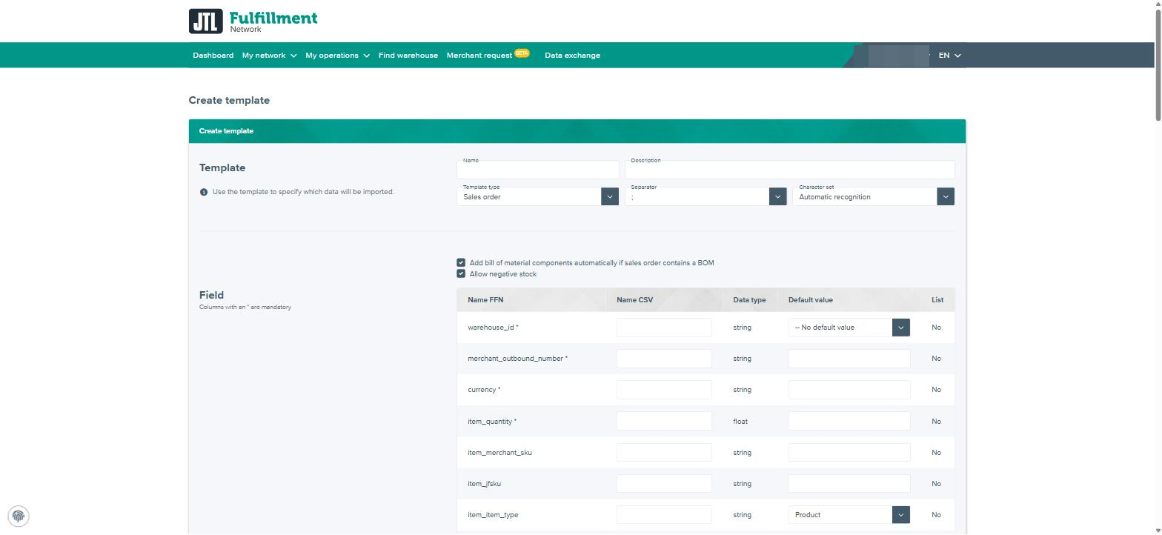
Task: Click the JTL Fulfillment Network logo
Action: [x=253, y=21]
